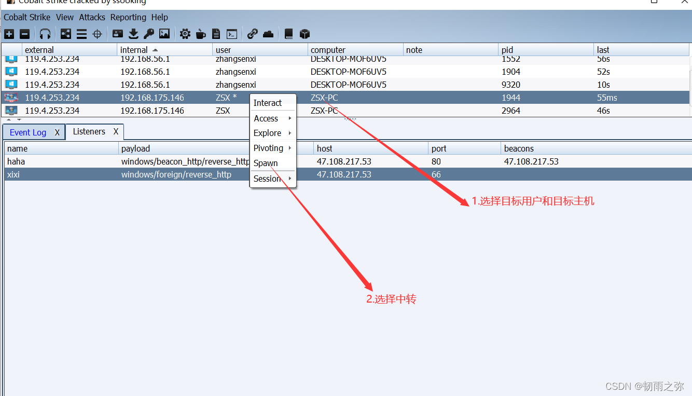
Task: Sort listeners by name column
Action: (62, 148)
